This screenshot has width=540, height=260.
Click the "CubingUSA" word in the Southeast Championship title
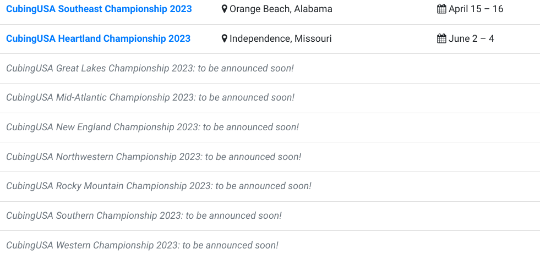(x=31, y=9)
